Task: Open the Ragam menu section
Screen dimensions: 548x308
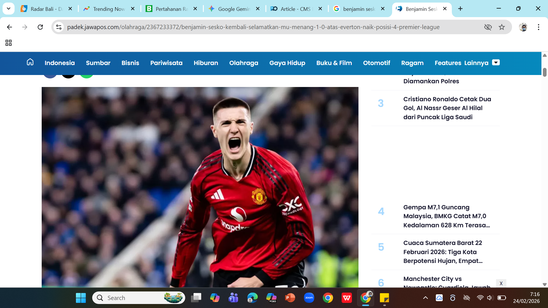Action: pyautogui.click(x=412, y=63)
